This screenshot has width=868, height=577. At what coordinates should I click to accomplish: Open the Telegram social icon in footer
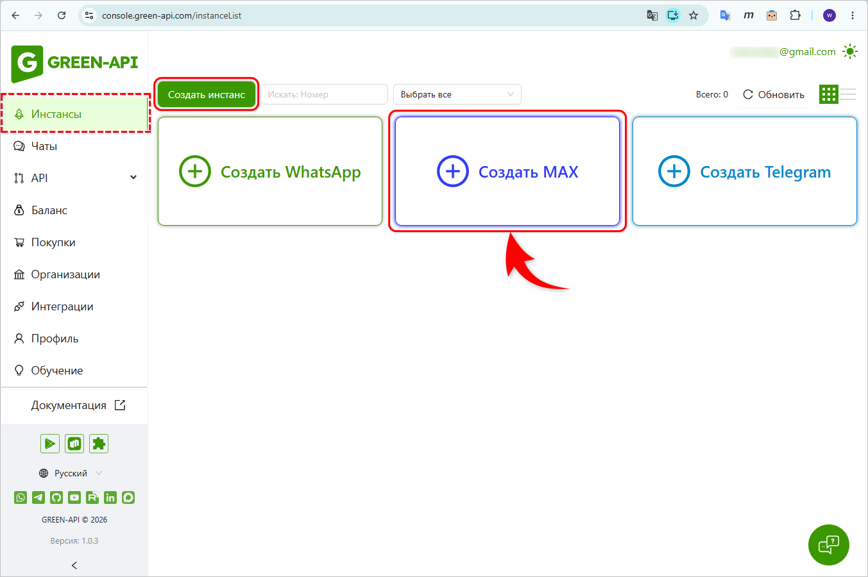38,498
